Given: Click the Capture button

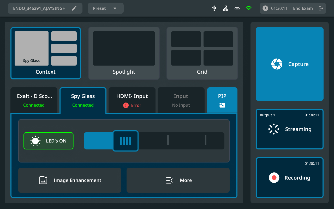Looking at the screenshot, I should 290,64.
